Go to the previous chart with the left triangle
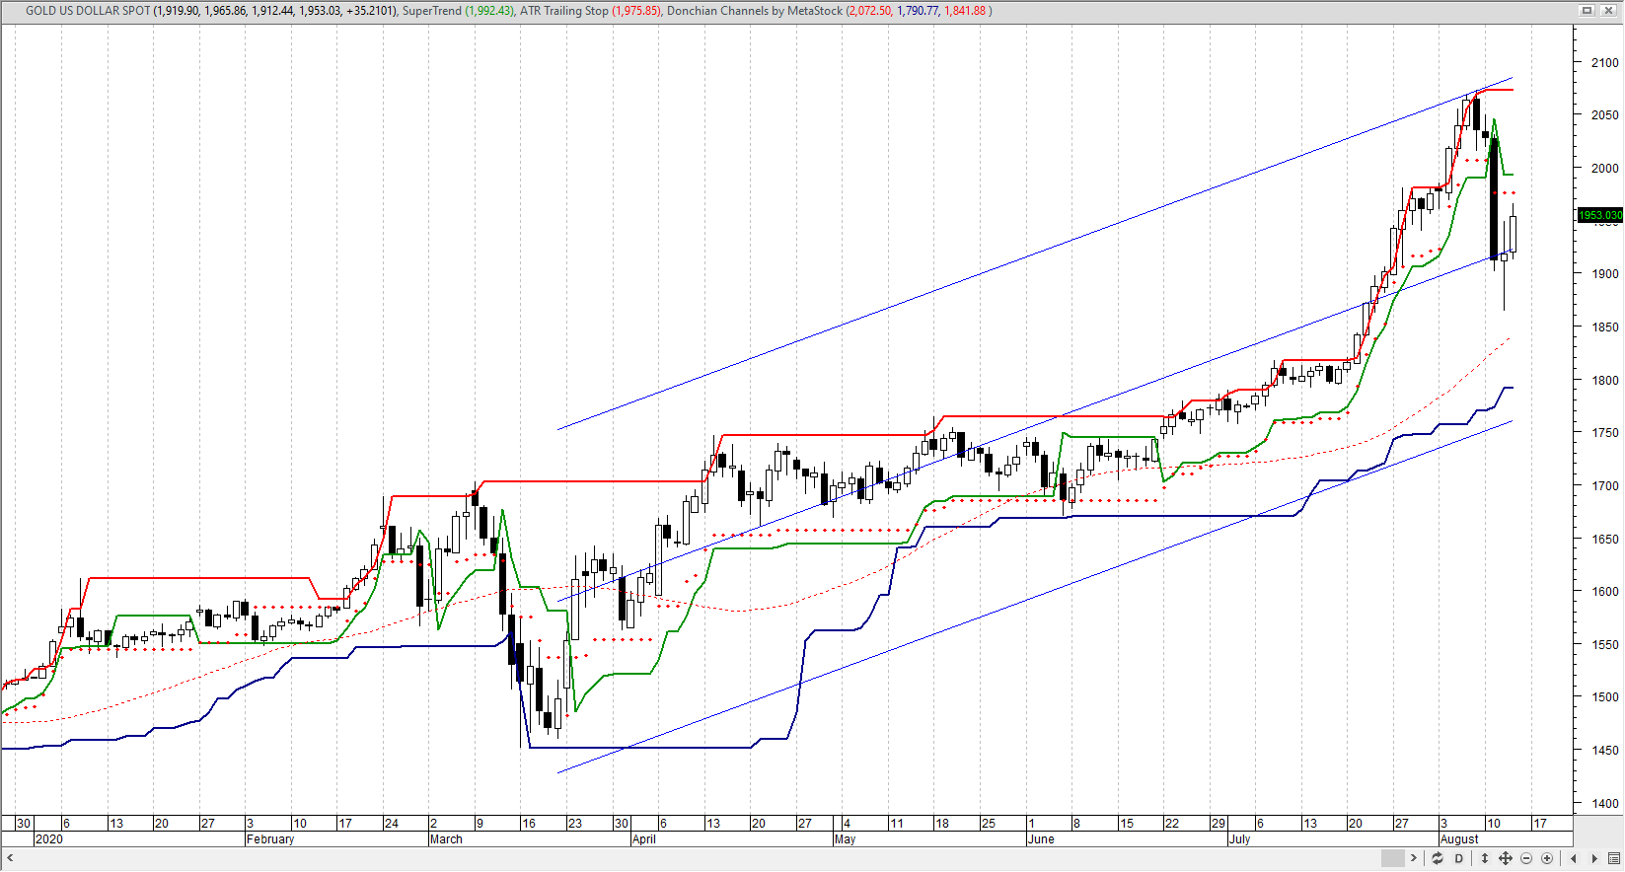Image resolution: width=1625 pixels, height=872 pixels. [x=1573, y=858]
